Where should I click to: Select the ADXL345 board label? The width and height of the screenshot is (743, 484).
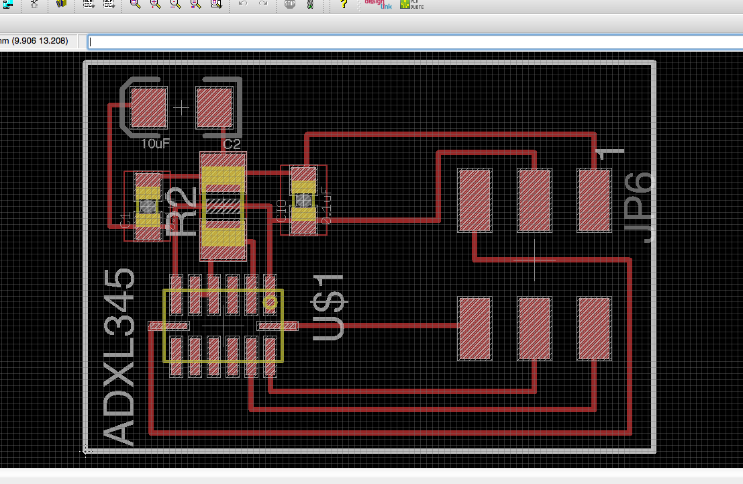coord(118,357)
